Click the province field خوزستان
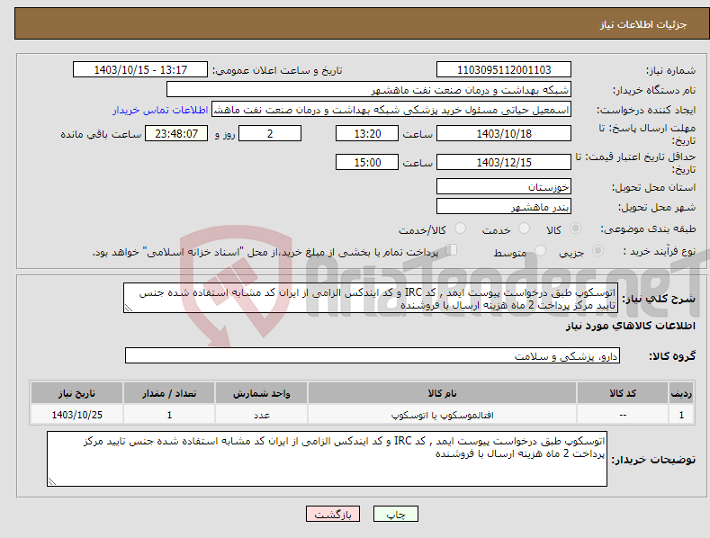710x538 pixels. [504, 186]
